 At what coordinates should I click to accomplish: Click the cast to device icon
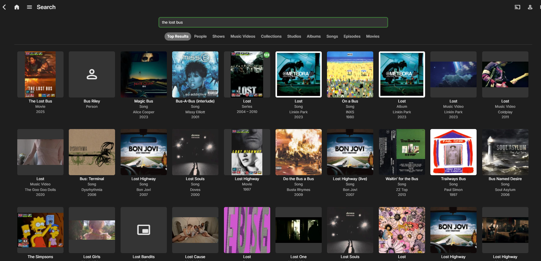click(517, 7)
